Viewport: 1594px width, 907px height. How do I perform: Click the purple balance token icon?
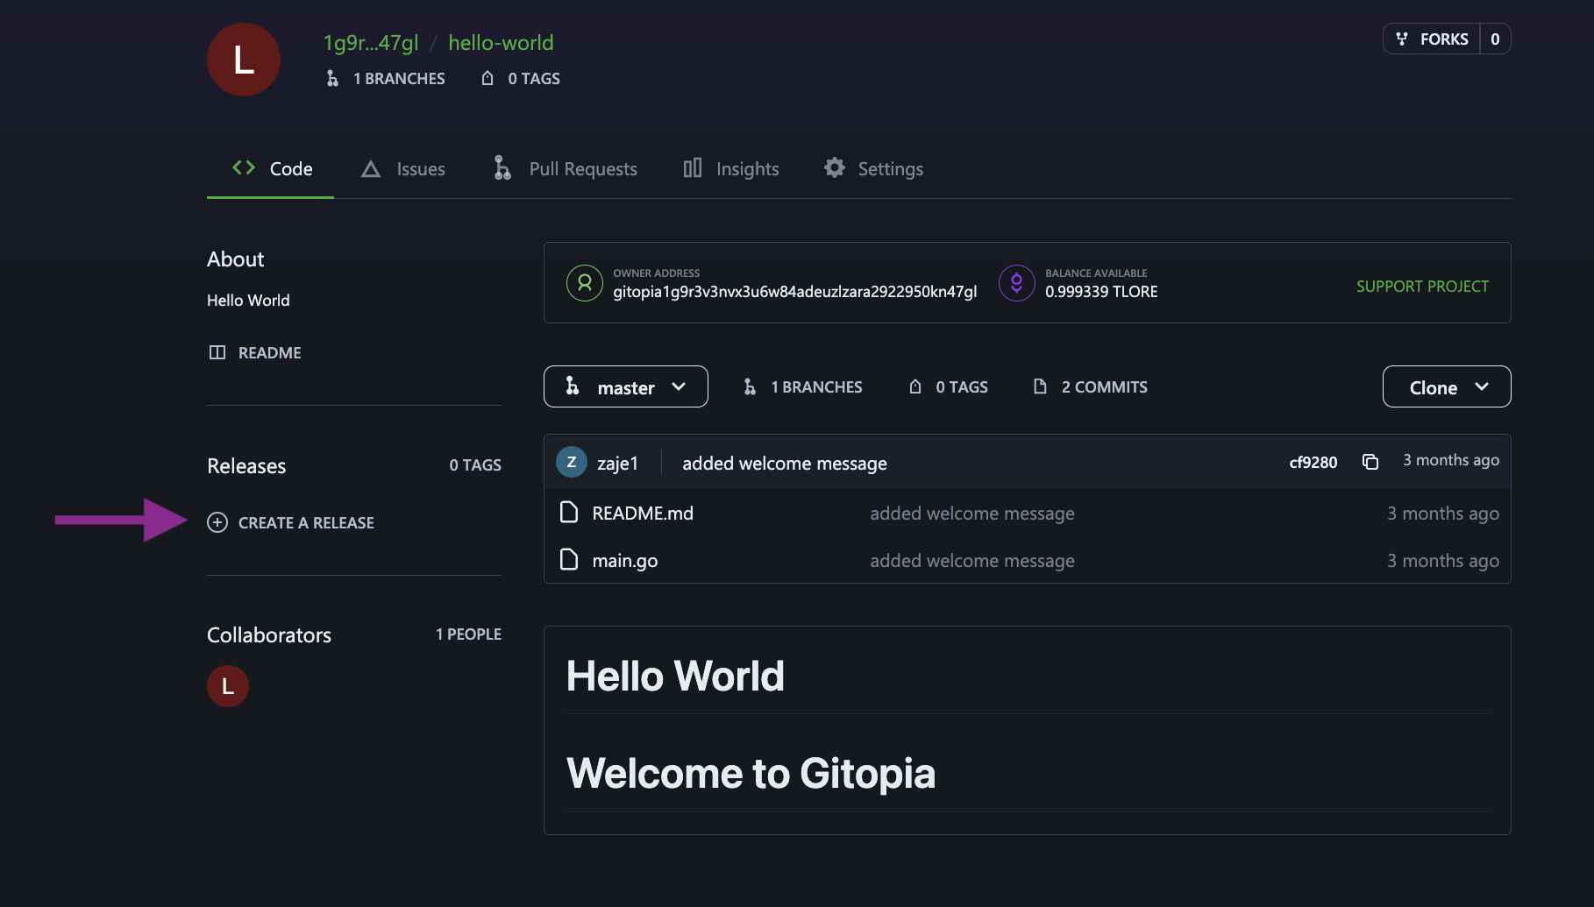pyautogui.click(x=1017, y=283)
